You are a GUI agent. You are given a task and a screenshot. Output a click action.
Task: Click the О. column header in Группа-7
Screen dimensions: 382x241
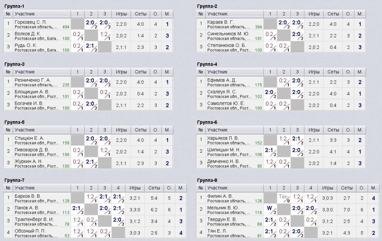tap(169, 188)
